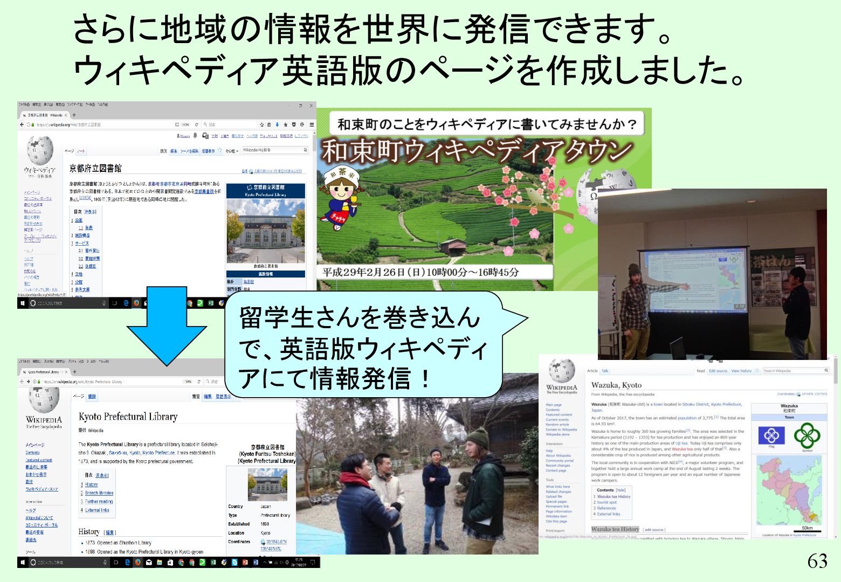Select ノート tab on Japanese Wikipedia page
The image size is (841, 582).
(81, 151)
